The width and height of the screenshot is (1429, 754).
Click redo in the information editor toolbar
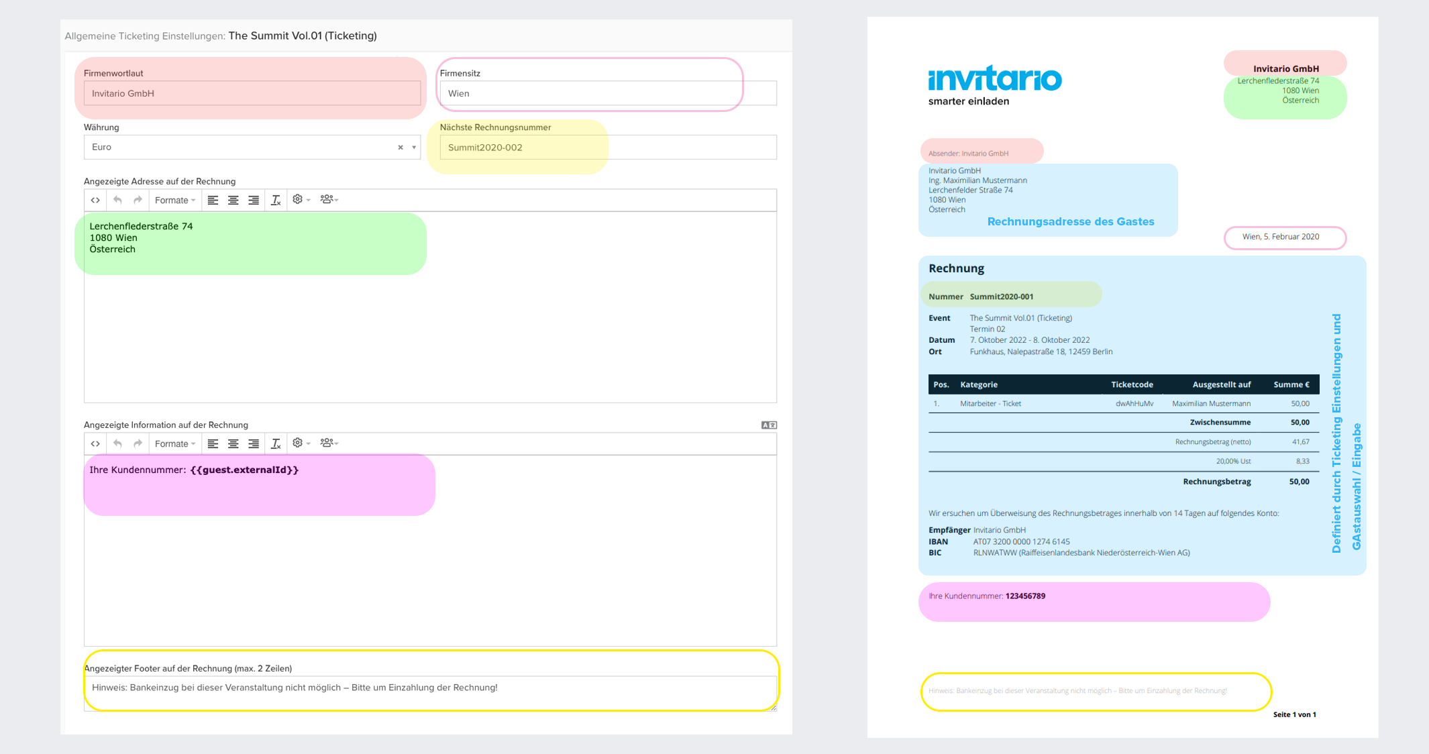pyautogui.click(x=138, y=443)
